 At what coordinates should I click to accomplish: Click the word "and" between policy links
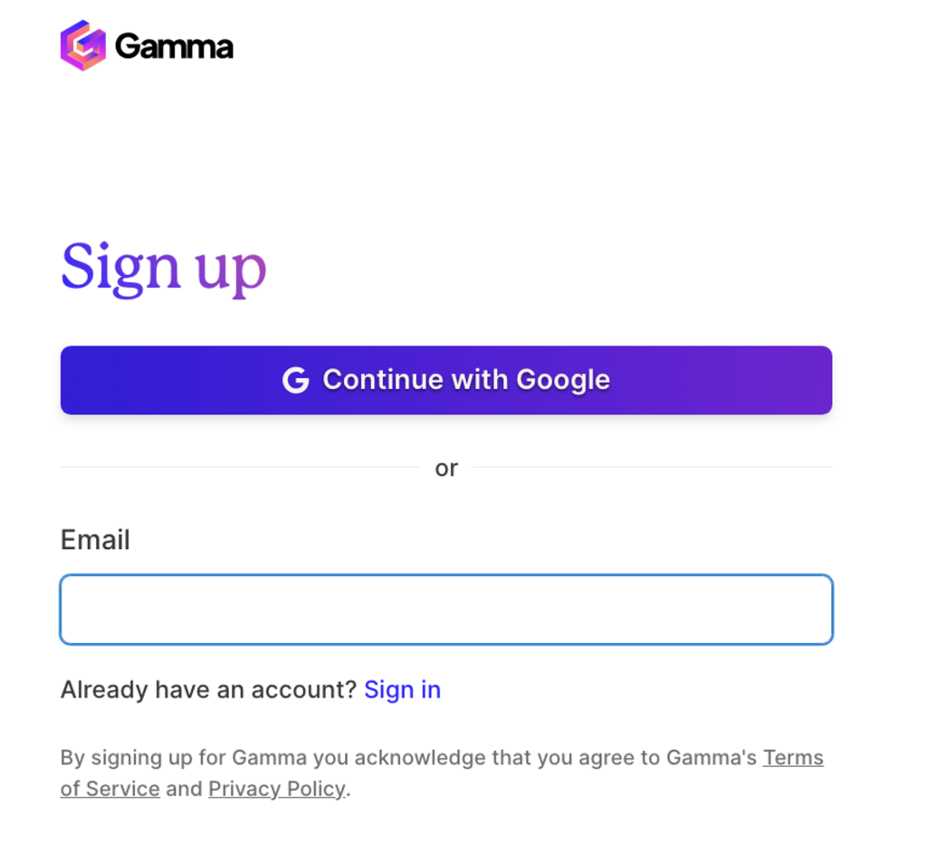coord(184,789)
